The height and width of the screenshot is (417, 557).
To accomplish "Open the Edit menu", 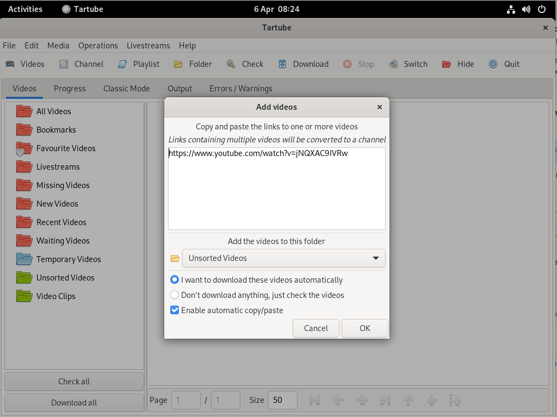I will coord(31,46).
